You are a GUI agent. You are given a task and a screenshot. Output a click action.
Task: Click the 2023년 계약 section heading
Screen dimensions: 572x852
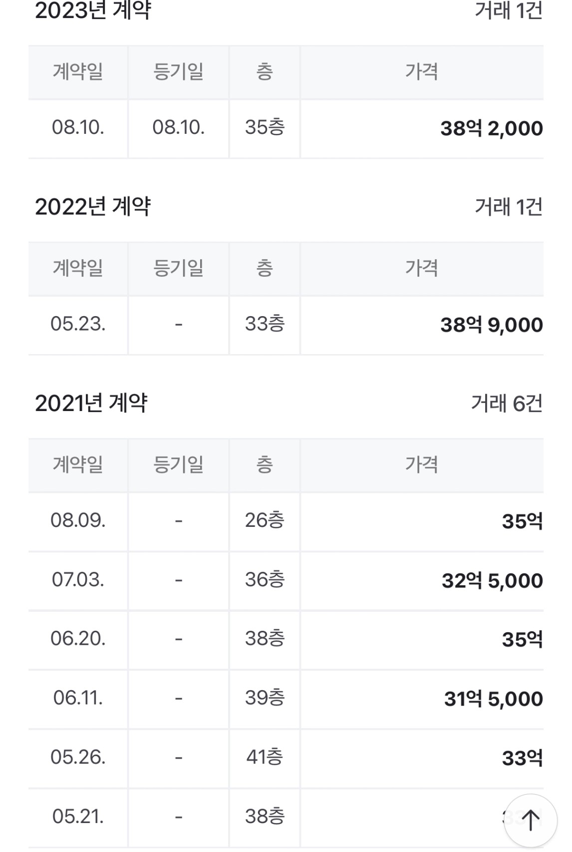point(93,10)
